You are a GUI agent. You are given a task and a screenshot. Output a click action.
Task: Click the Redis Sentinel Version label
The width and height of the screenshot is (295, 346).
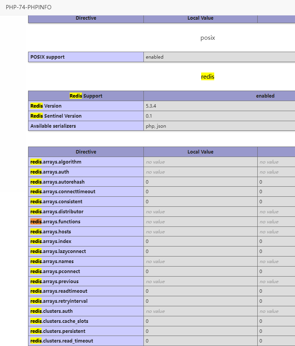click(x=56, y=116)
